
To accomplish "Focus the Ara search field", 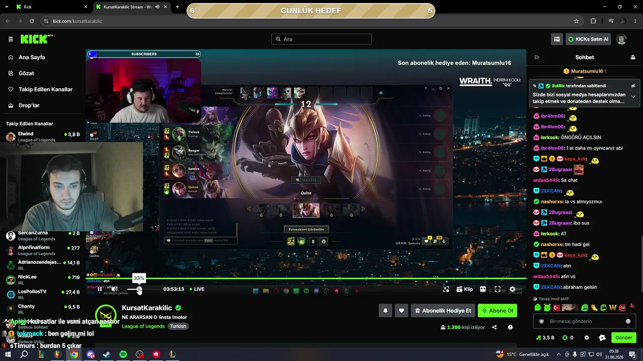I will 321,39.
